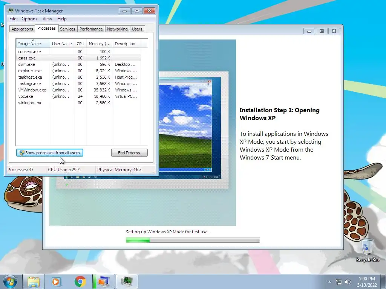Open the volume speaker tray icon
This screenshot has height=289, width=386.
point(348,282)
